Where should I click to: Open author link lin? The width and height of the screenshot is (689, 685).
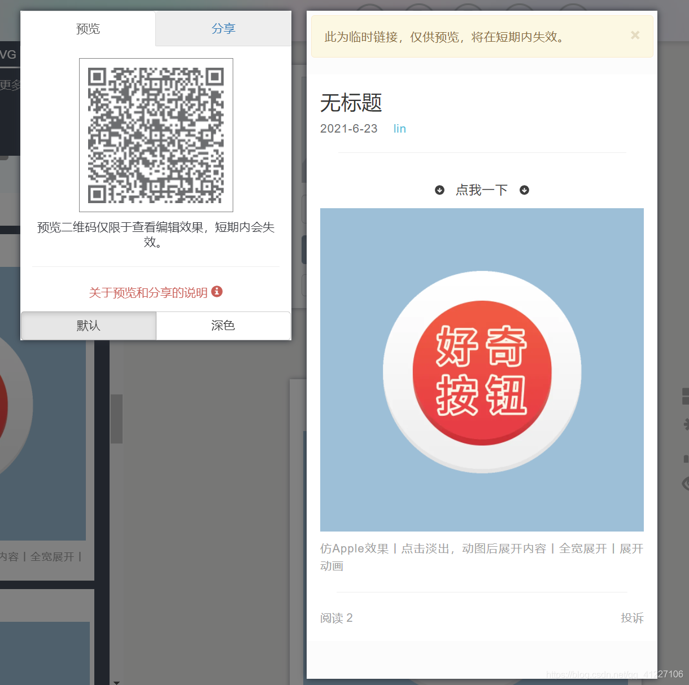pyautogui.click(x=400, y=129)
